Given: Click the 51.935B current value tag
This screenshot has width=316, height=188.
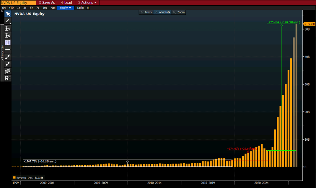Looking at the screenshot, I should (x=309, y=24).
